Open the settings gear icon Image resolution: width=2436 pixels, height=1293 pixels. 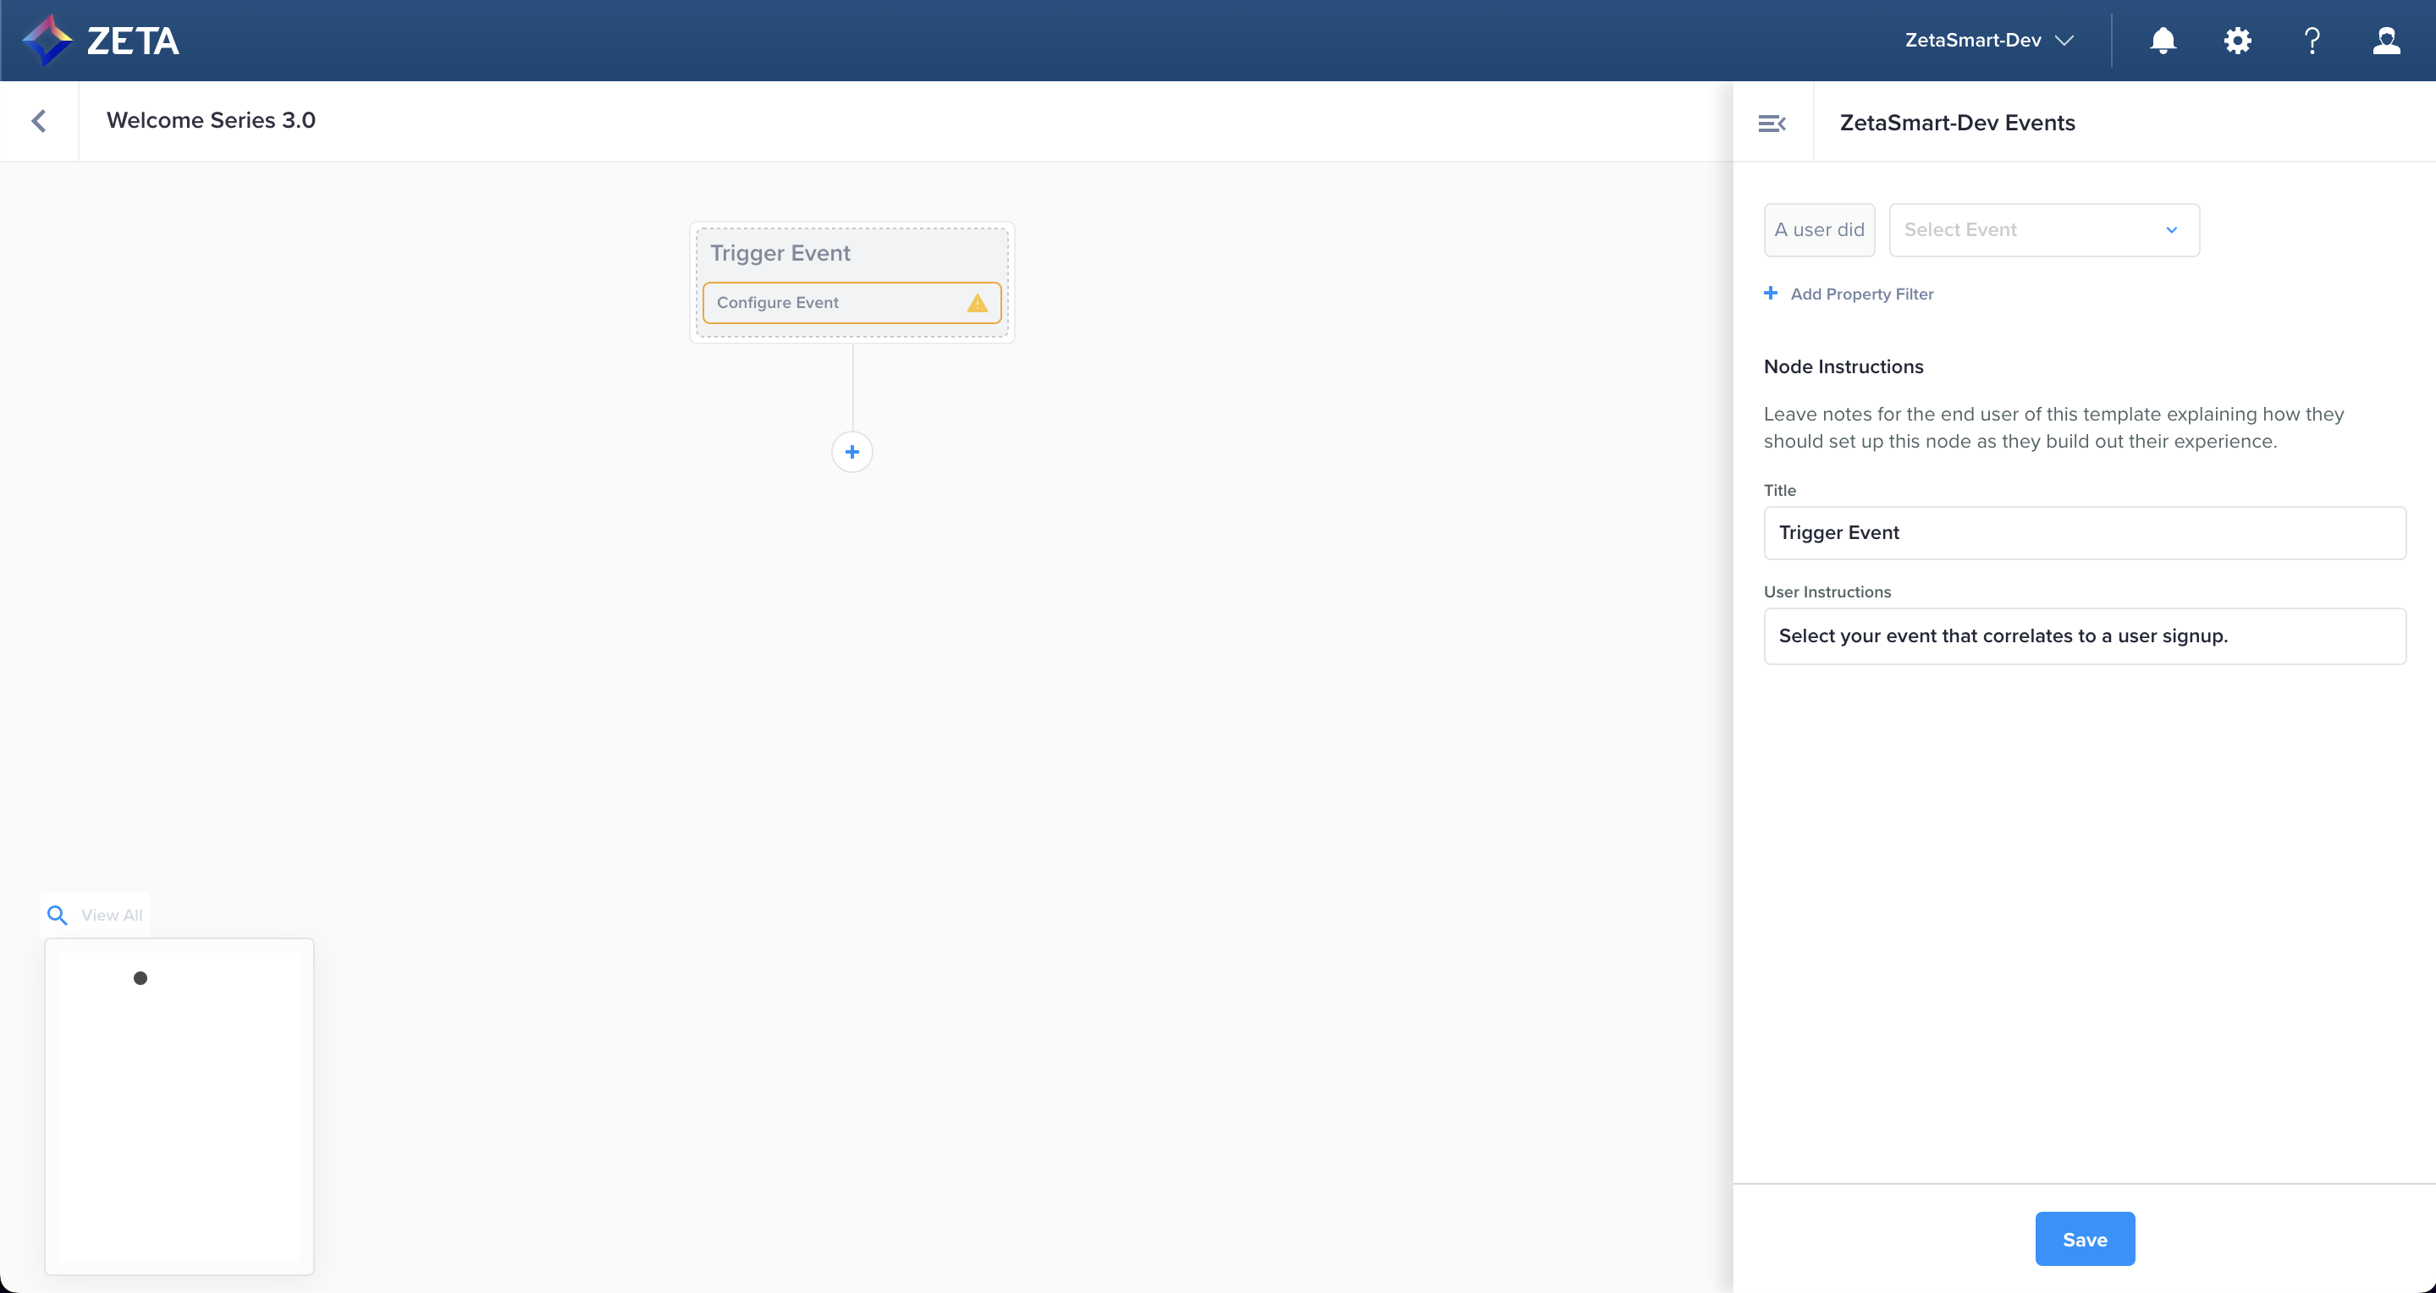(x=2237, y=41)
